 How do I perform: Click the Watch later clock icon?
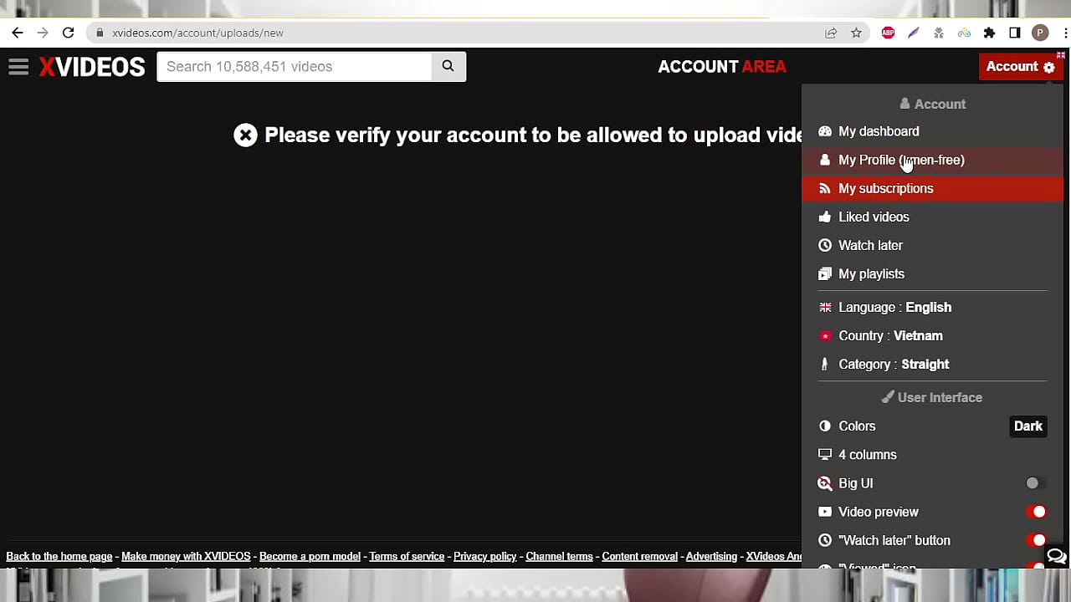(x=825, y=245)
